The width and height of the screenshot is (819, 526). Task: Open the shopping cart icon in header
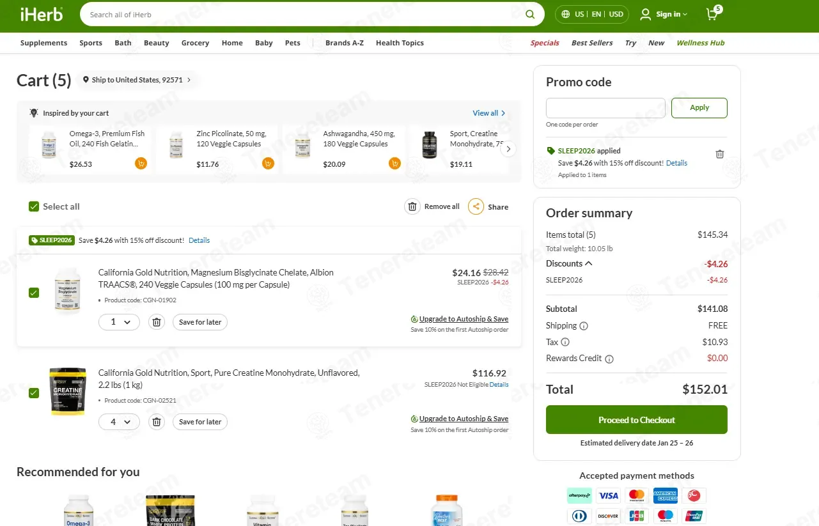point(712,14)
